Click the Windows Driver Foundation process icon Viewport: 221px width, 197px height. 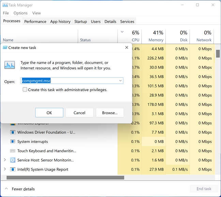tap(13, 132)
